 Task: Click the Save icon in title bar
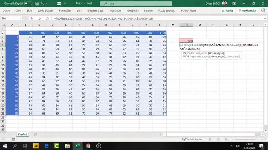point(36,3)
